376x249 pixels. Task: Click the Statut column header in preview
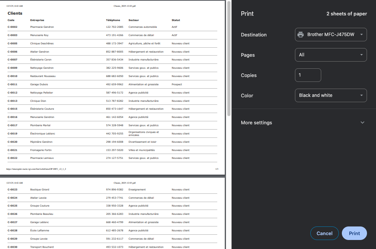point(176,20)
